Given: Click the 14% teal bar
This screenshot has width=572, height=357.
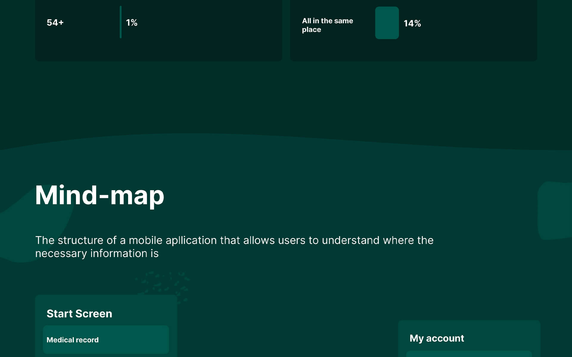Looking at the screenshot, I should click(x=387, y=23).
